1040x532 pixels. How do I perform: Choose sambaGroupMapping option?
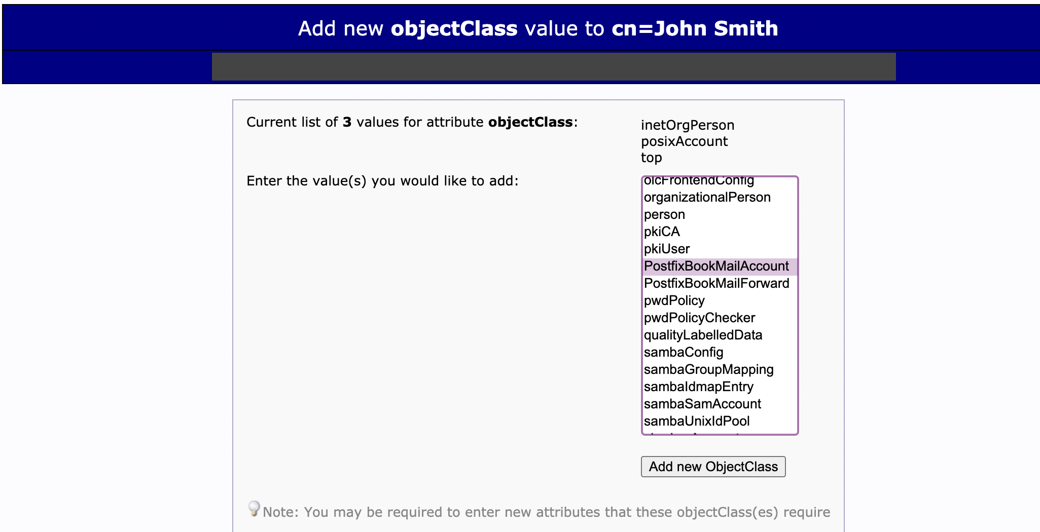tap(720, 369)
